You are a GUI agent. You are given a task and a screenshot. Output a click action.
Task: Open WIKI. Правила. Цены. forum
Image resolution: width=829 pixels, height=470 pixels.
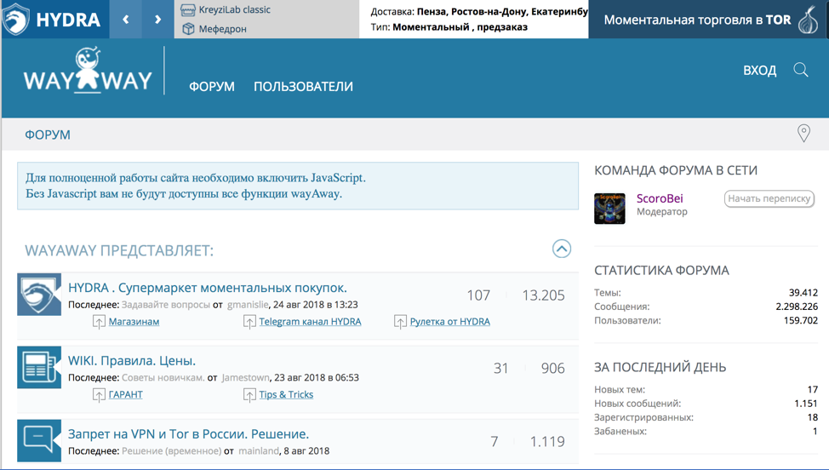click(132, 360)
